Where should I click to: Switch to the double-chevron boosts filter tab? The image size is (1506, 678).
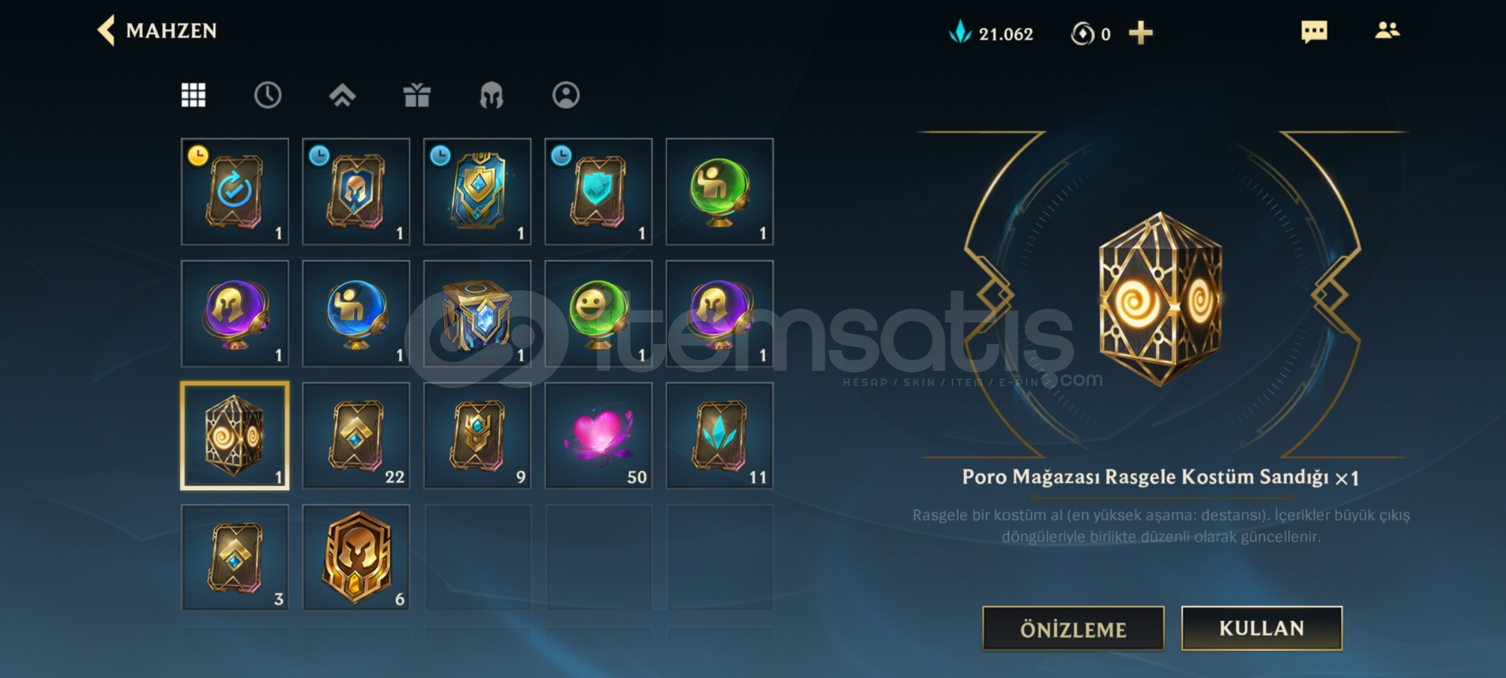pos(342,95)
